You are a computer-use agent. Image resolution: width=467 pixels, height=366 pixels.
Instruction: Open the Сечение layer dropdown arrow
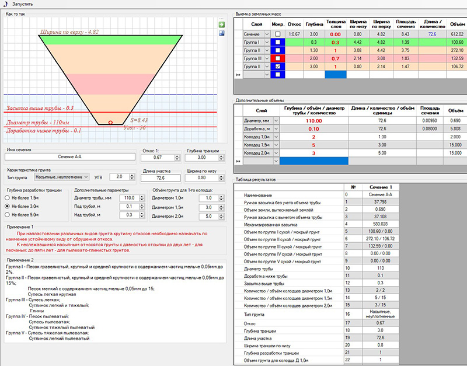click(x=267, y=34)
